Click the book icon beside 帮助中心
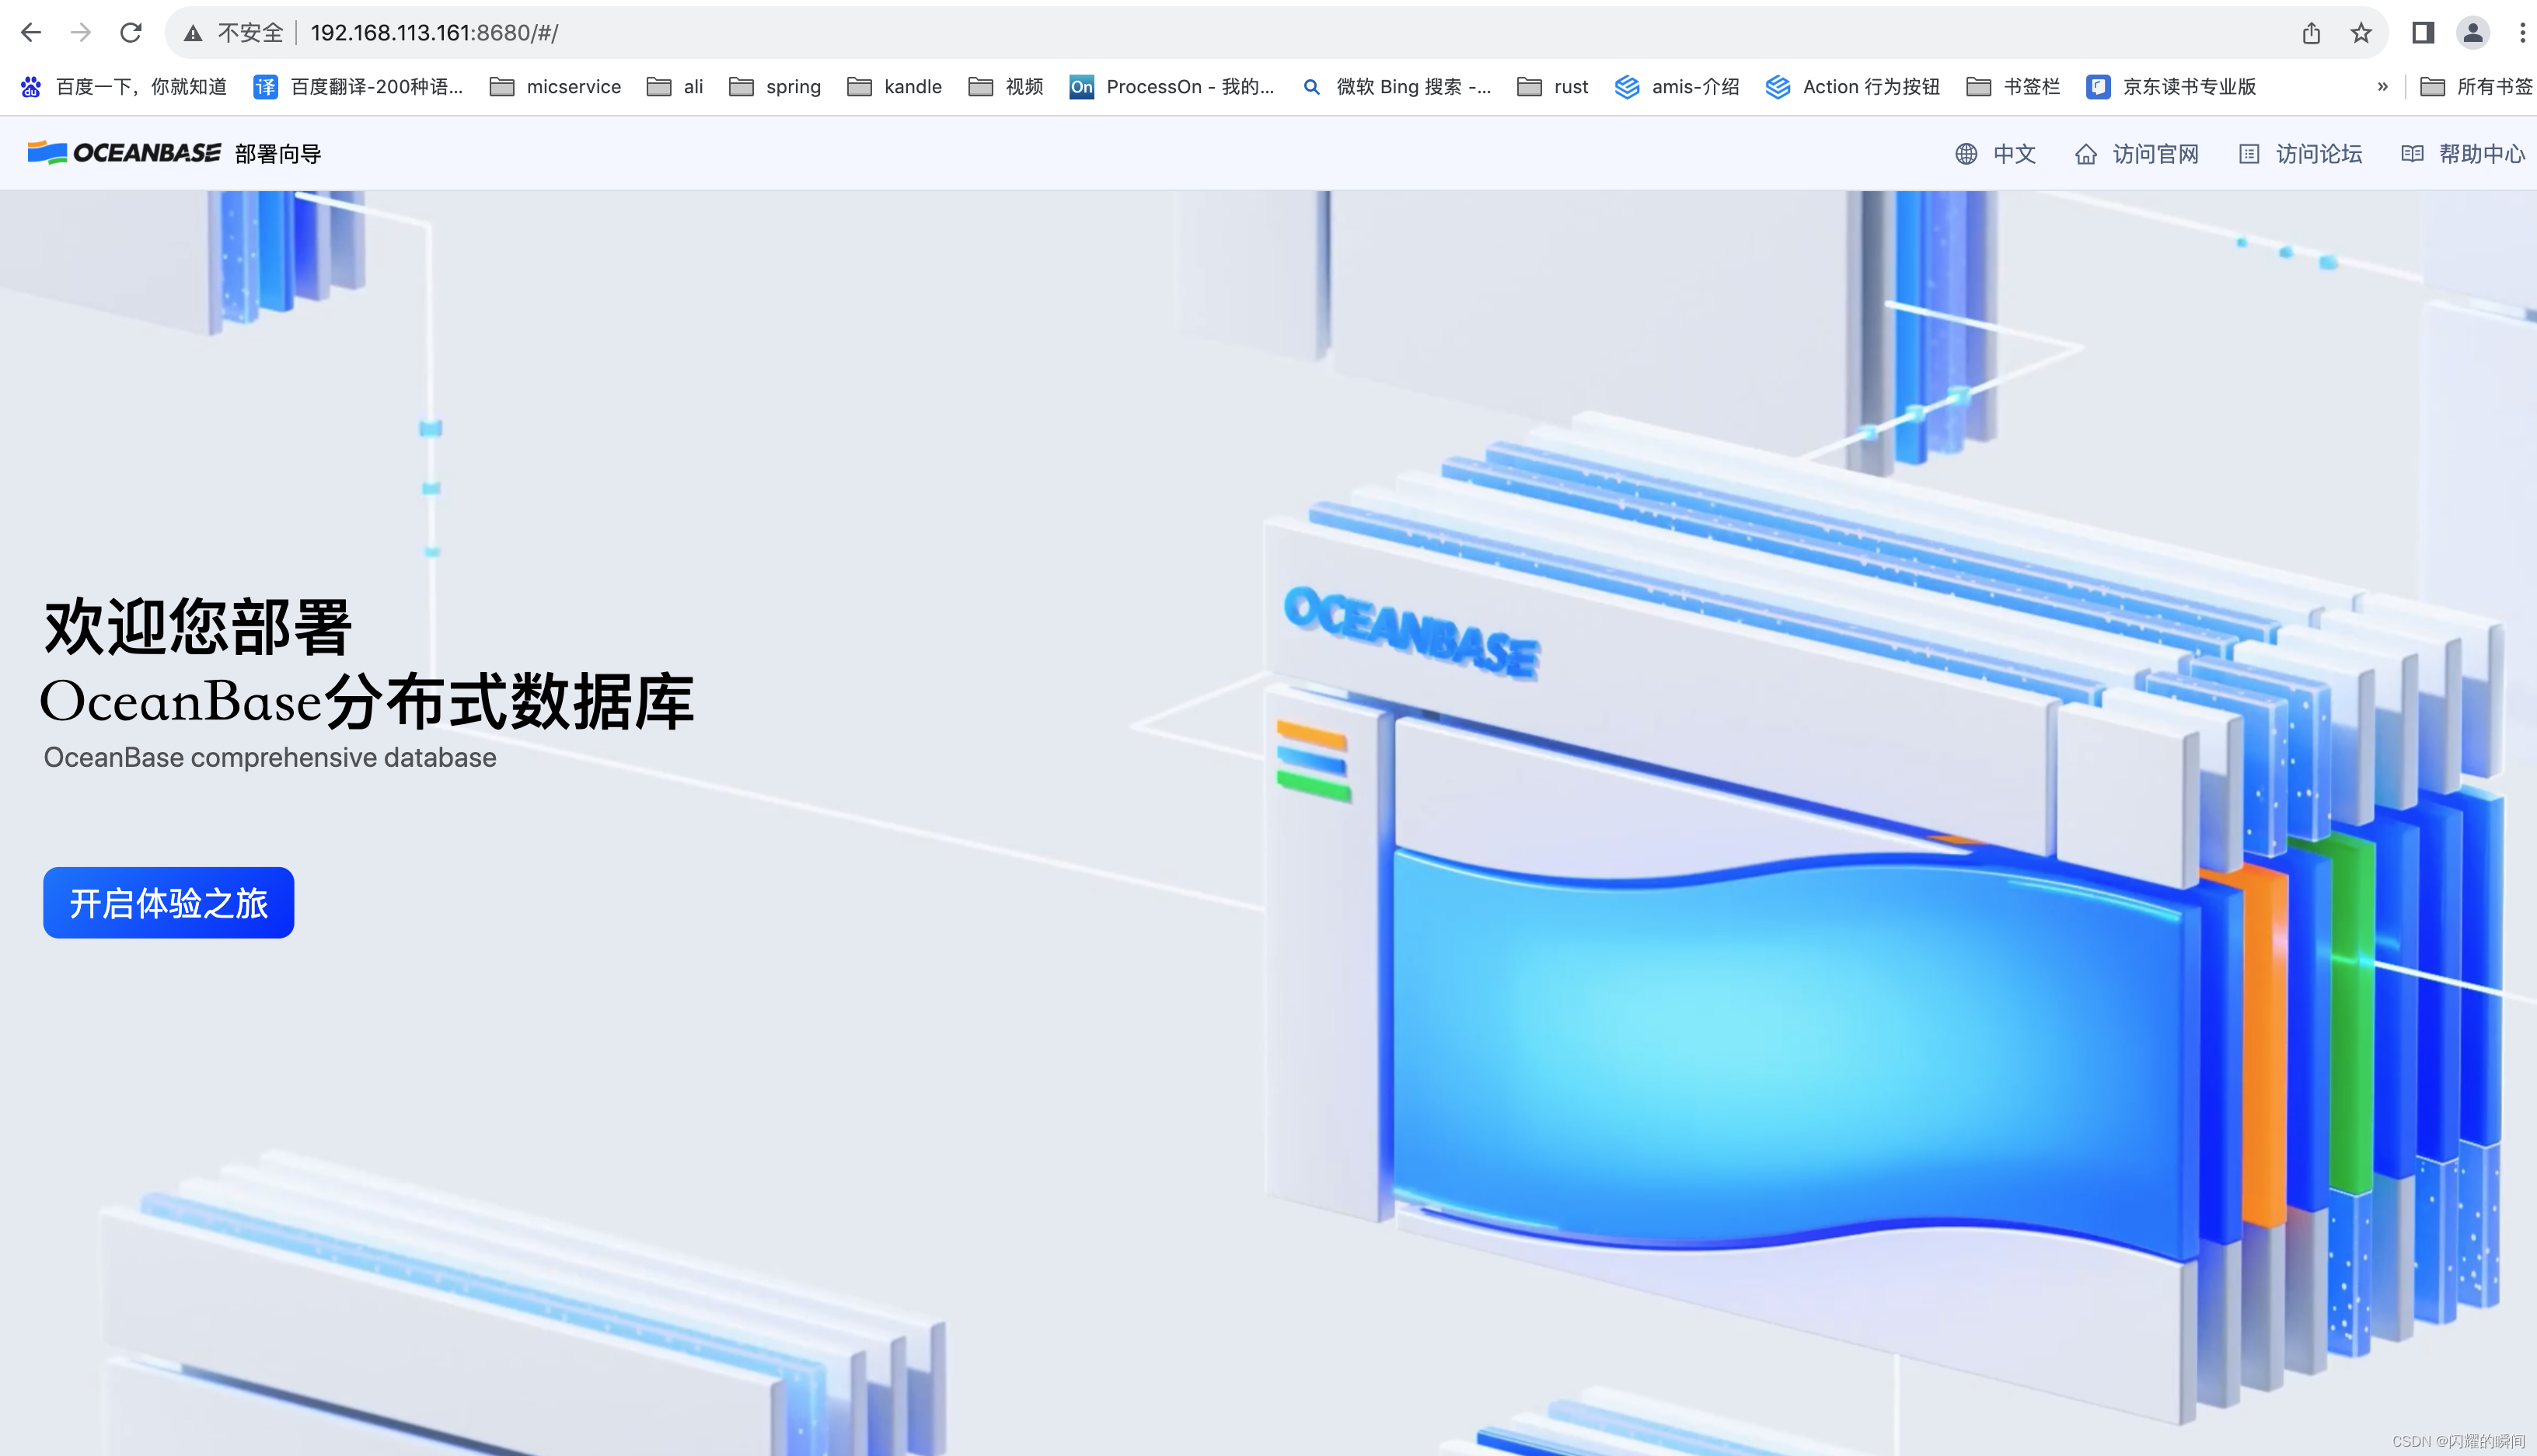The image size is (2537, 1456). coord(2412,154)
